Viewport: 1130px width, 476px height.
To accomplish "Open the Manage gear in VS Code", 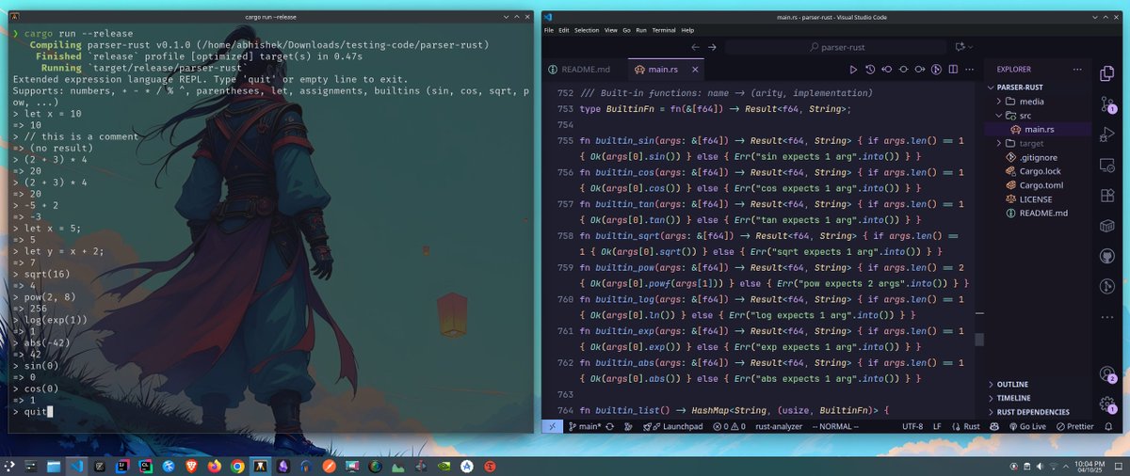I will tap(1107, 405).
